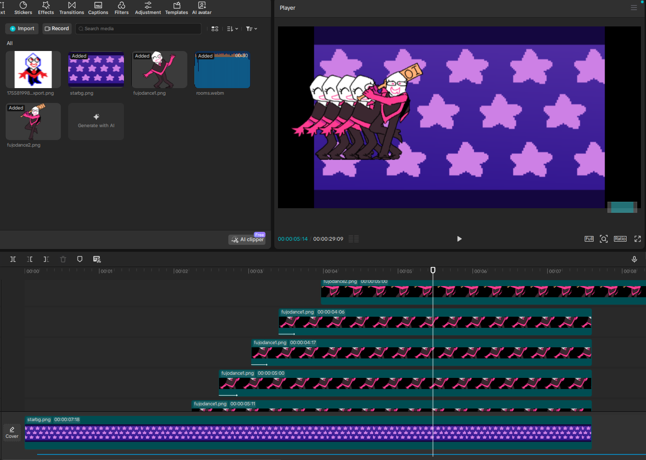Click the Import button
This screenshot has width=646, height=460.
click(x=22, y=29)
